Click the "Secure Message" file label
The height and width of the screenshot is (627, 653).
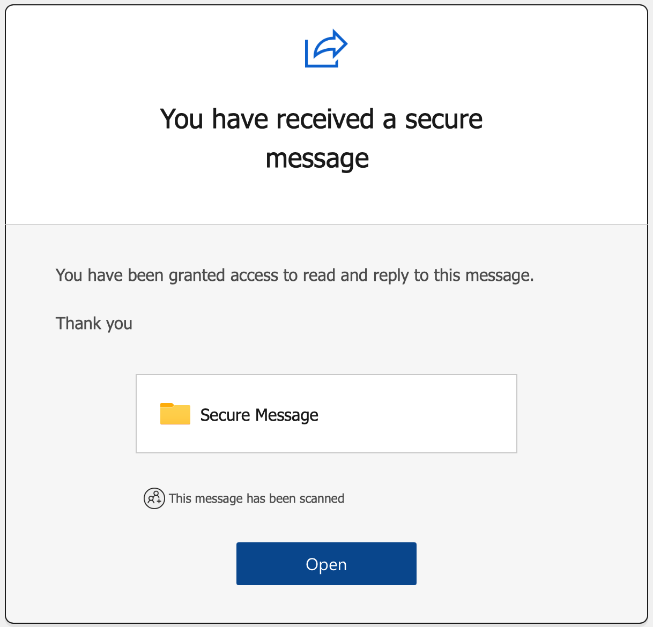[259, 415]
